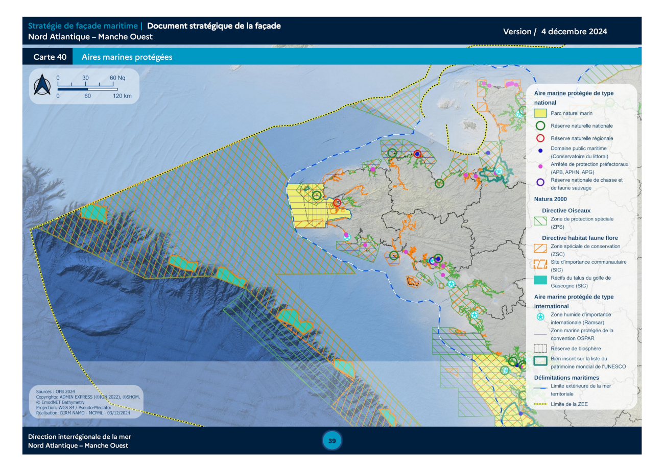Click the turquoise Récifs du talus swatch
Image resolution: width=664 pixels, height=469 pixels.
(x=540, y=280)
